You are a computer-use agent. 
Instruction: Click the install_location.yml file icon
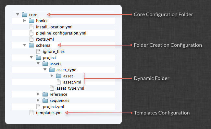[31, 27]
